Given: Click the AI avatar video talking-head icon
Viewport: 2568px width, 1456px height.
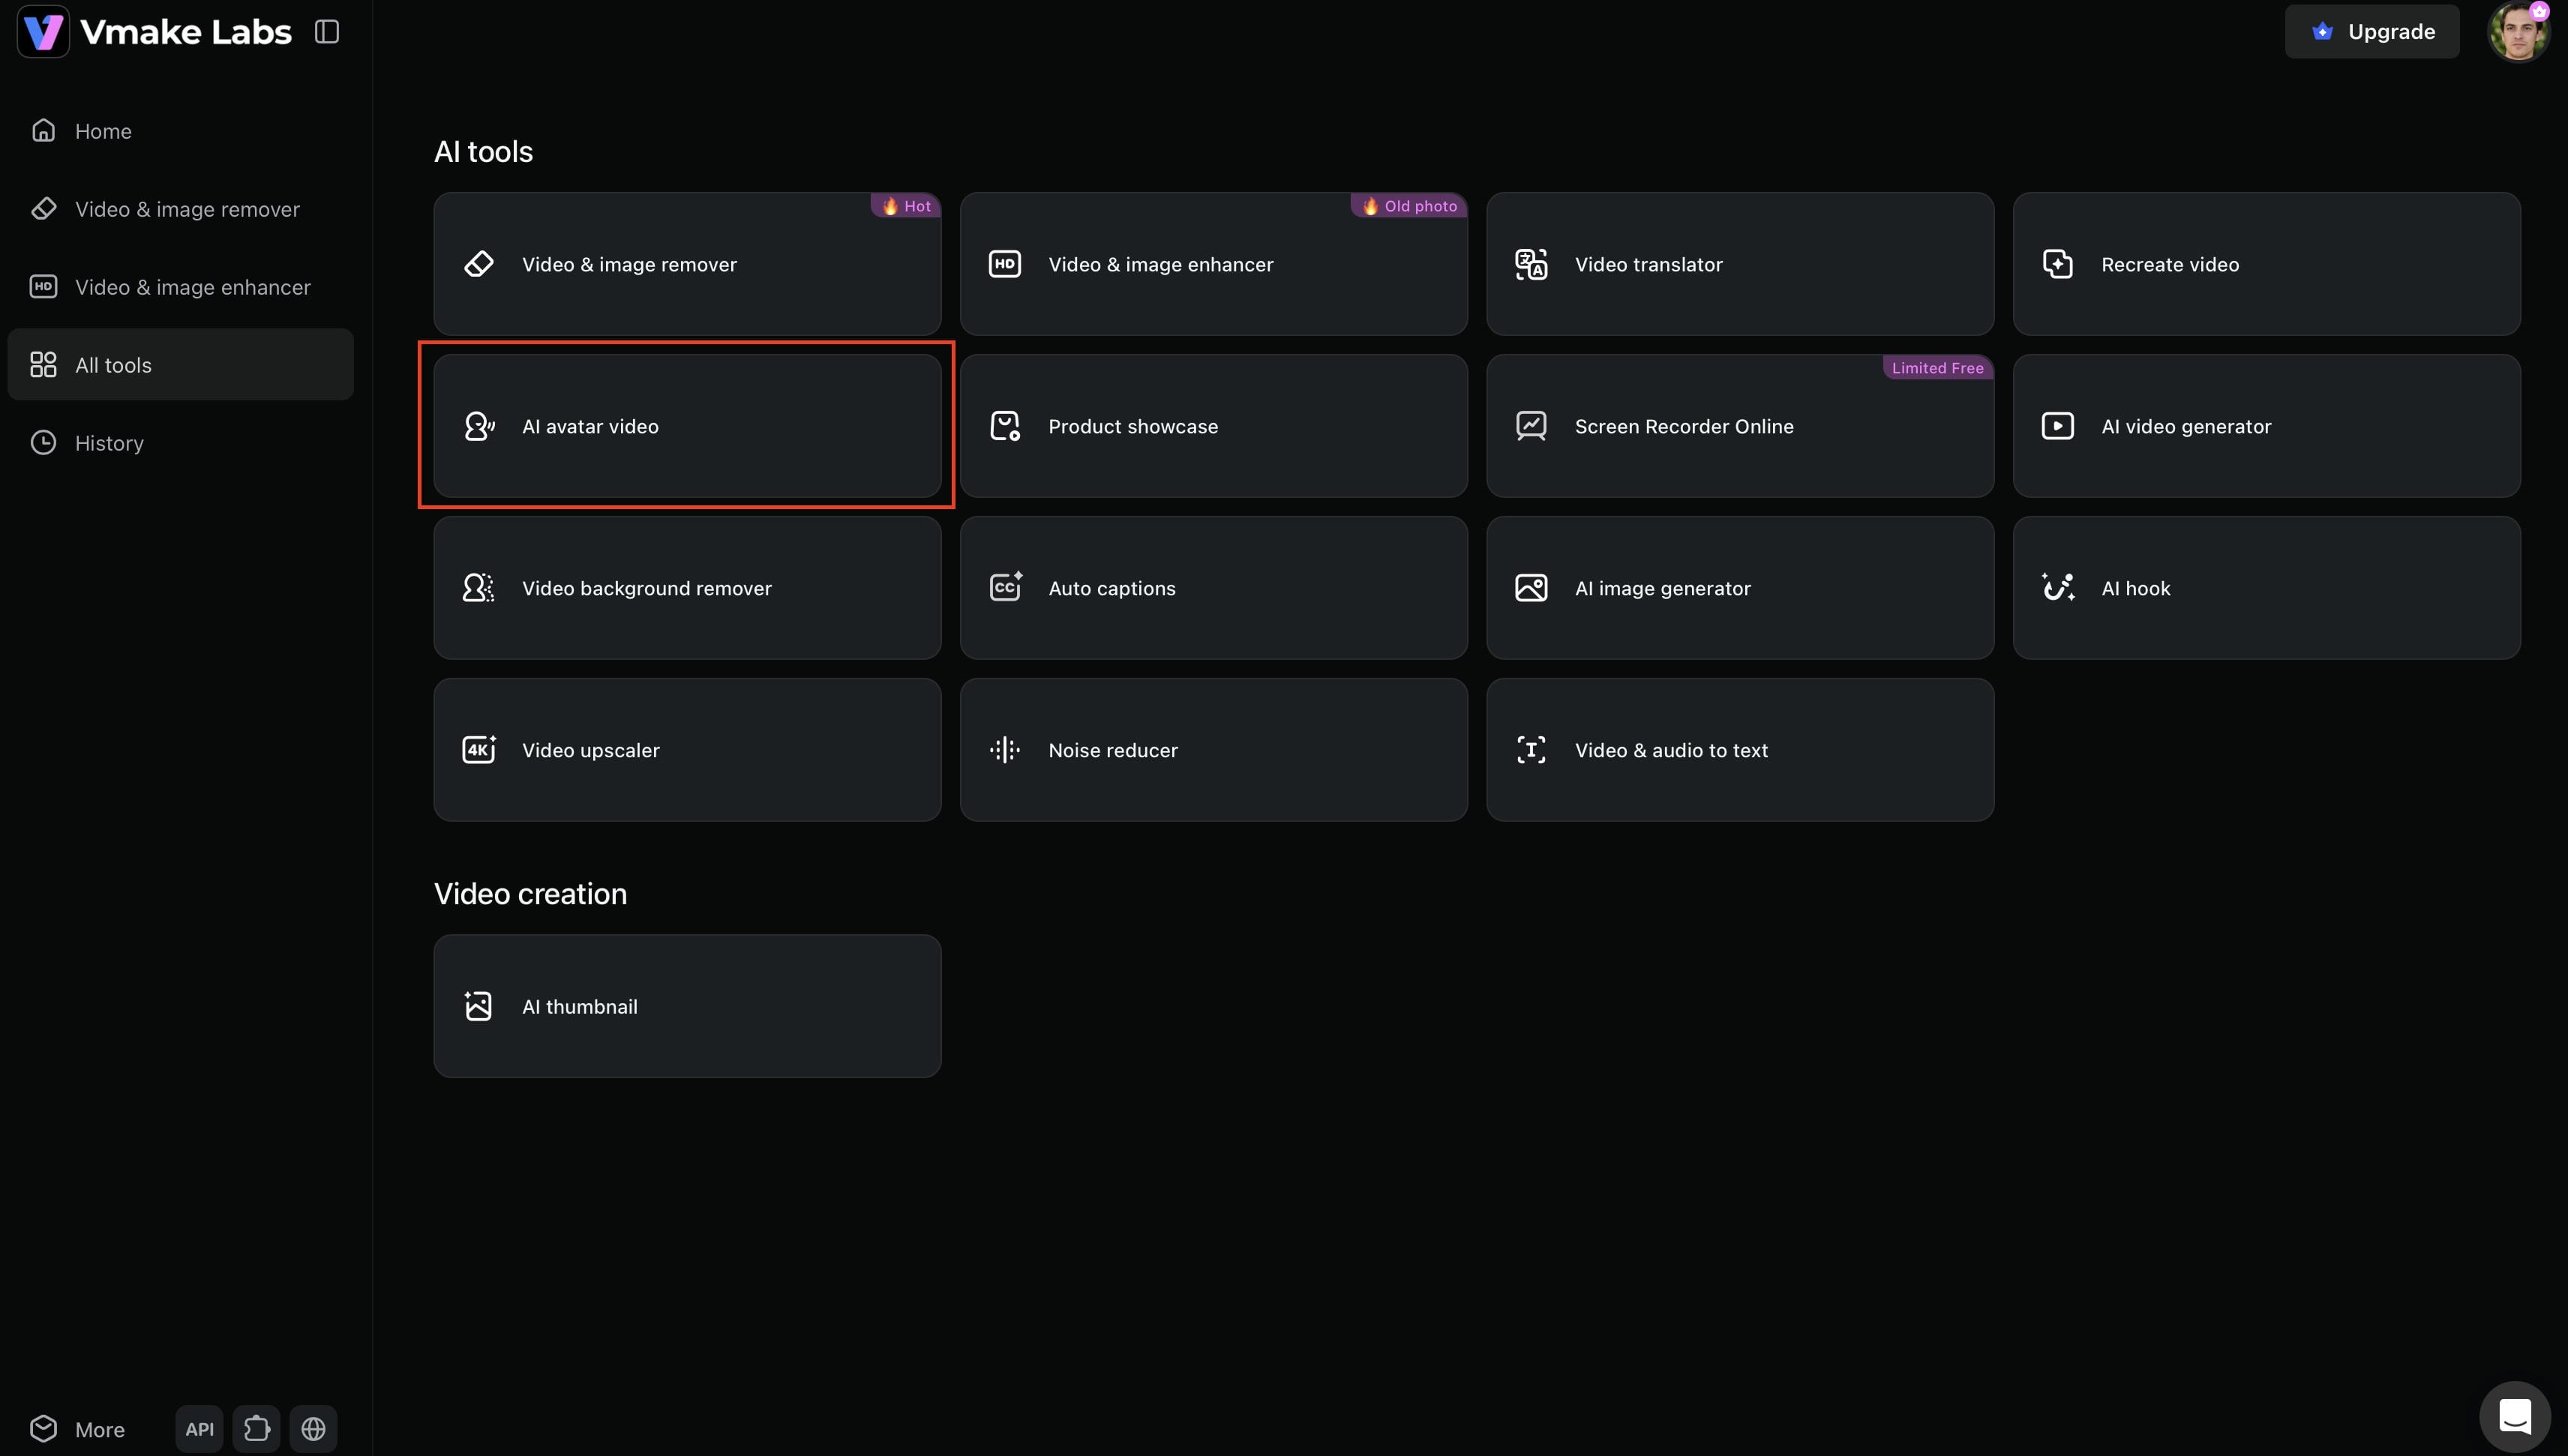Looking at the screenshot, I should pos(479,426).
